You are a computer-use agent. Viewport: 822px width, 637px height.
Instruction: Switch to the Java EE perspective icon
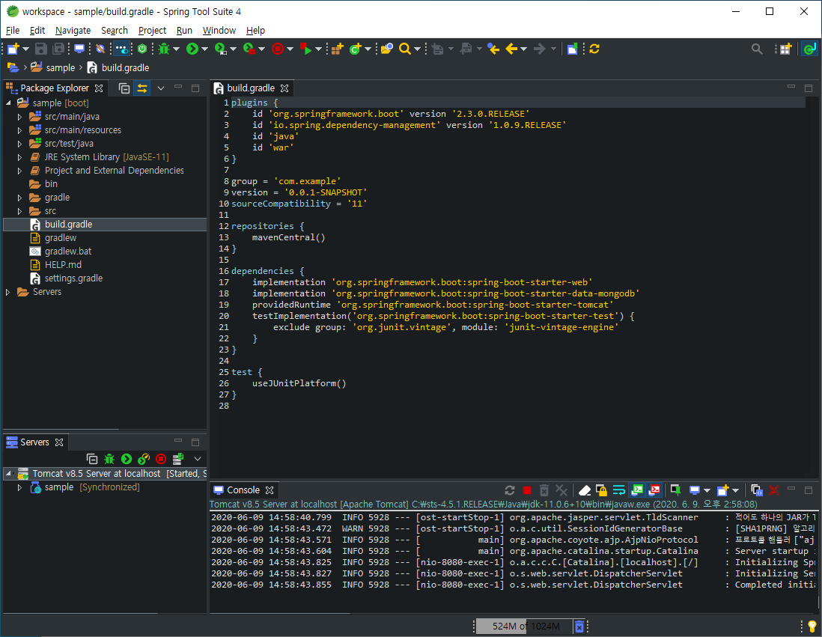coord(809,49)
